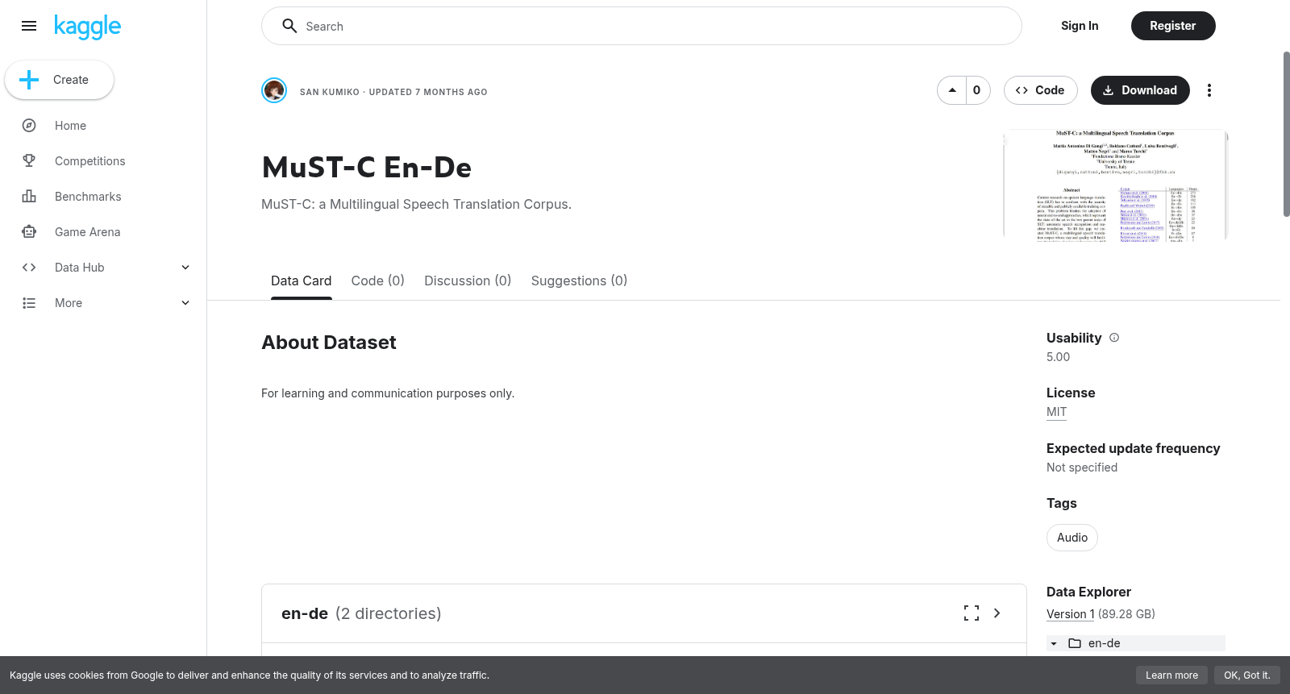Click the page vertical scrollbar
1290x694 pixels.
coord(1286,134)
